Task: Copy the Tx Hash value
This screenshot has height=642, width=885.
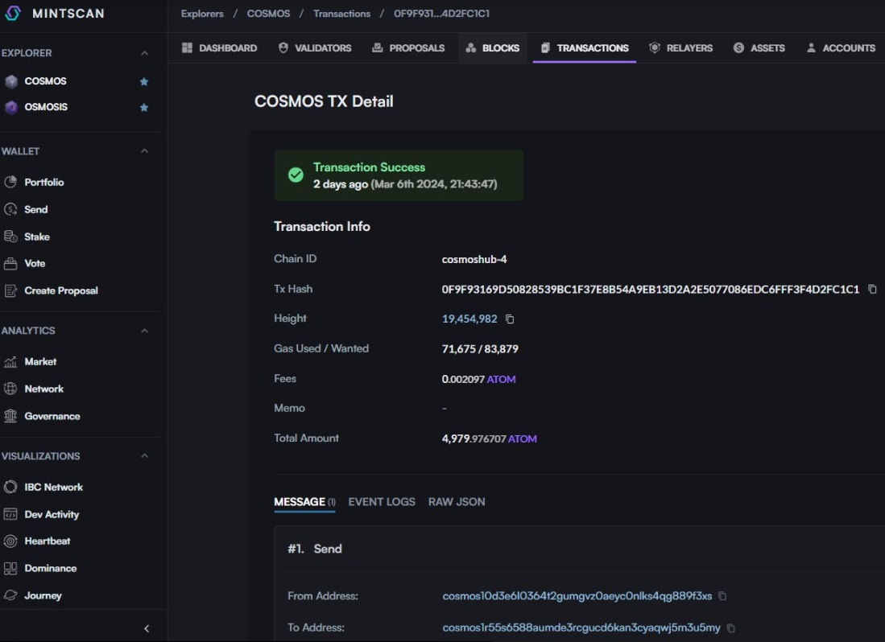Action: pos(872,289)
